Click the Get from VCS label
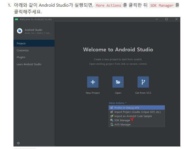 point(143,93)
